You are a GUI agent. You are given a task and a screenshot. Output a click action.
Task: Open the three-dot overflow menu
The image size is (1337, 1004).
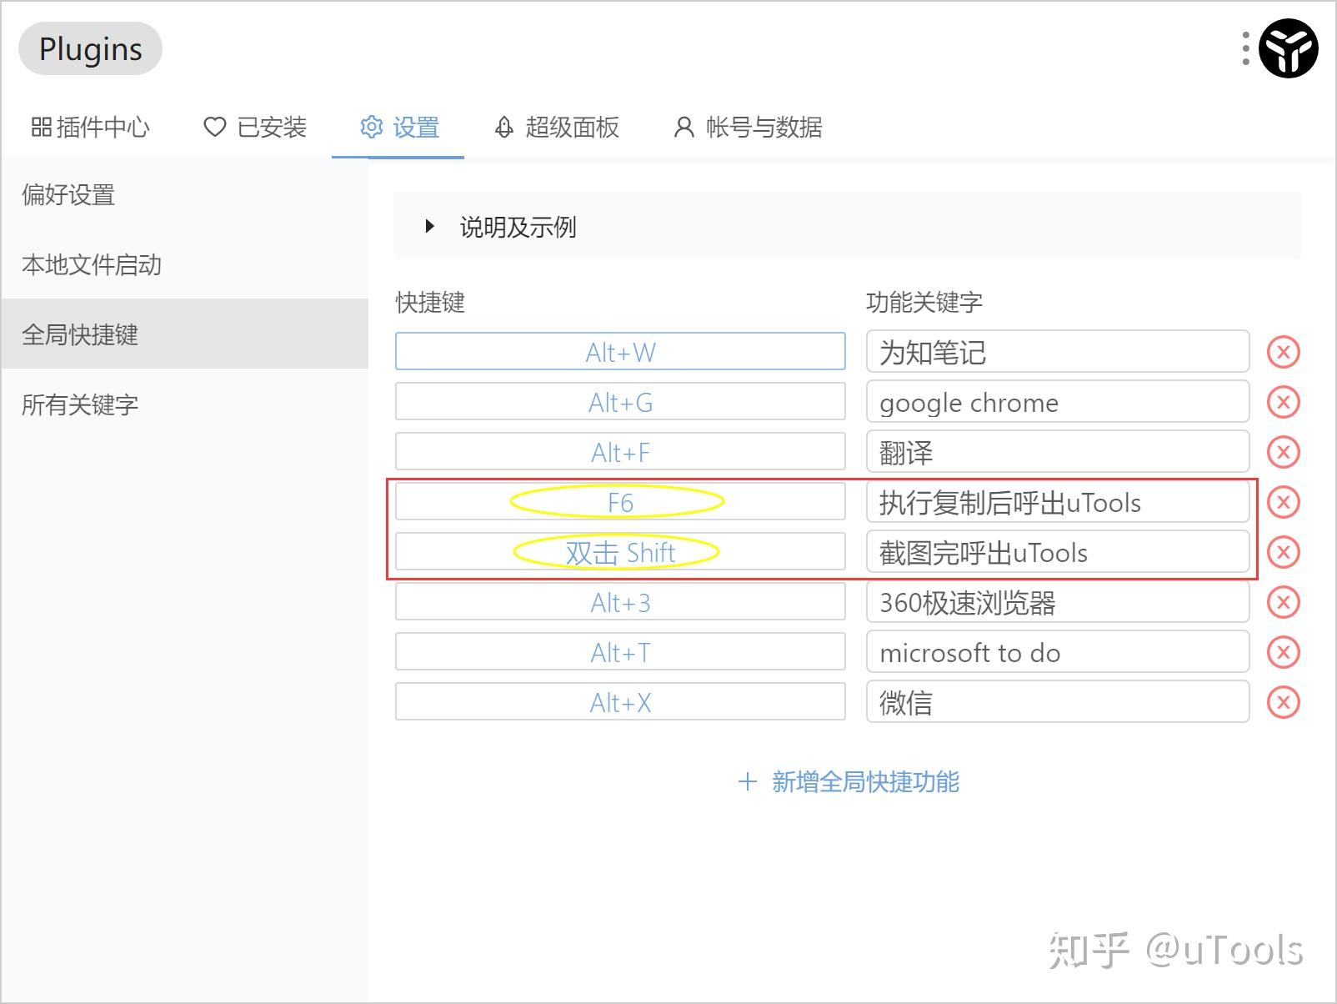point(1245,48)
